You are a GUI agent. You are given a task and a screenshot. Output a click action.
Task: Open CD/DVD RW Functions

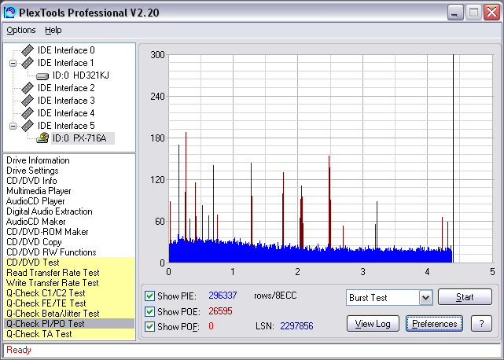click(51, 252)
